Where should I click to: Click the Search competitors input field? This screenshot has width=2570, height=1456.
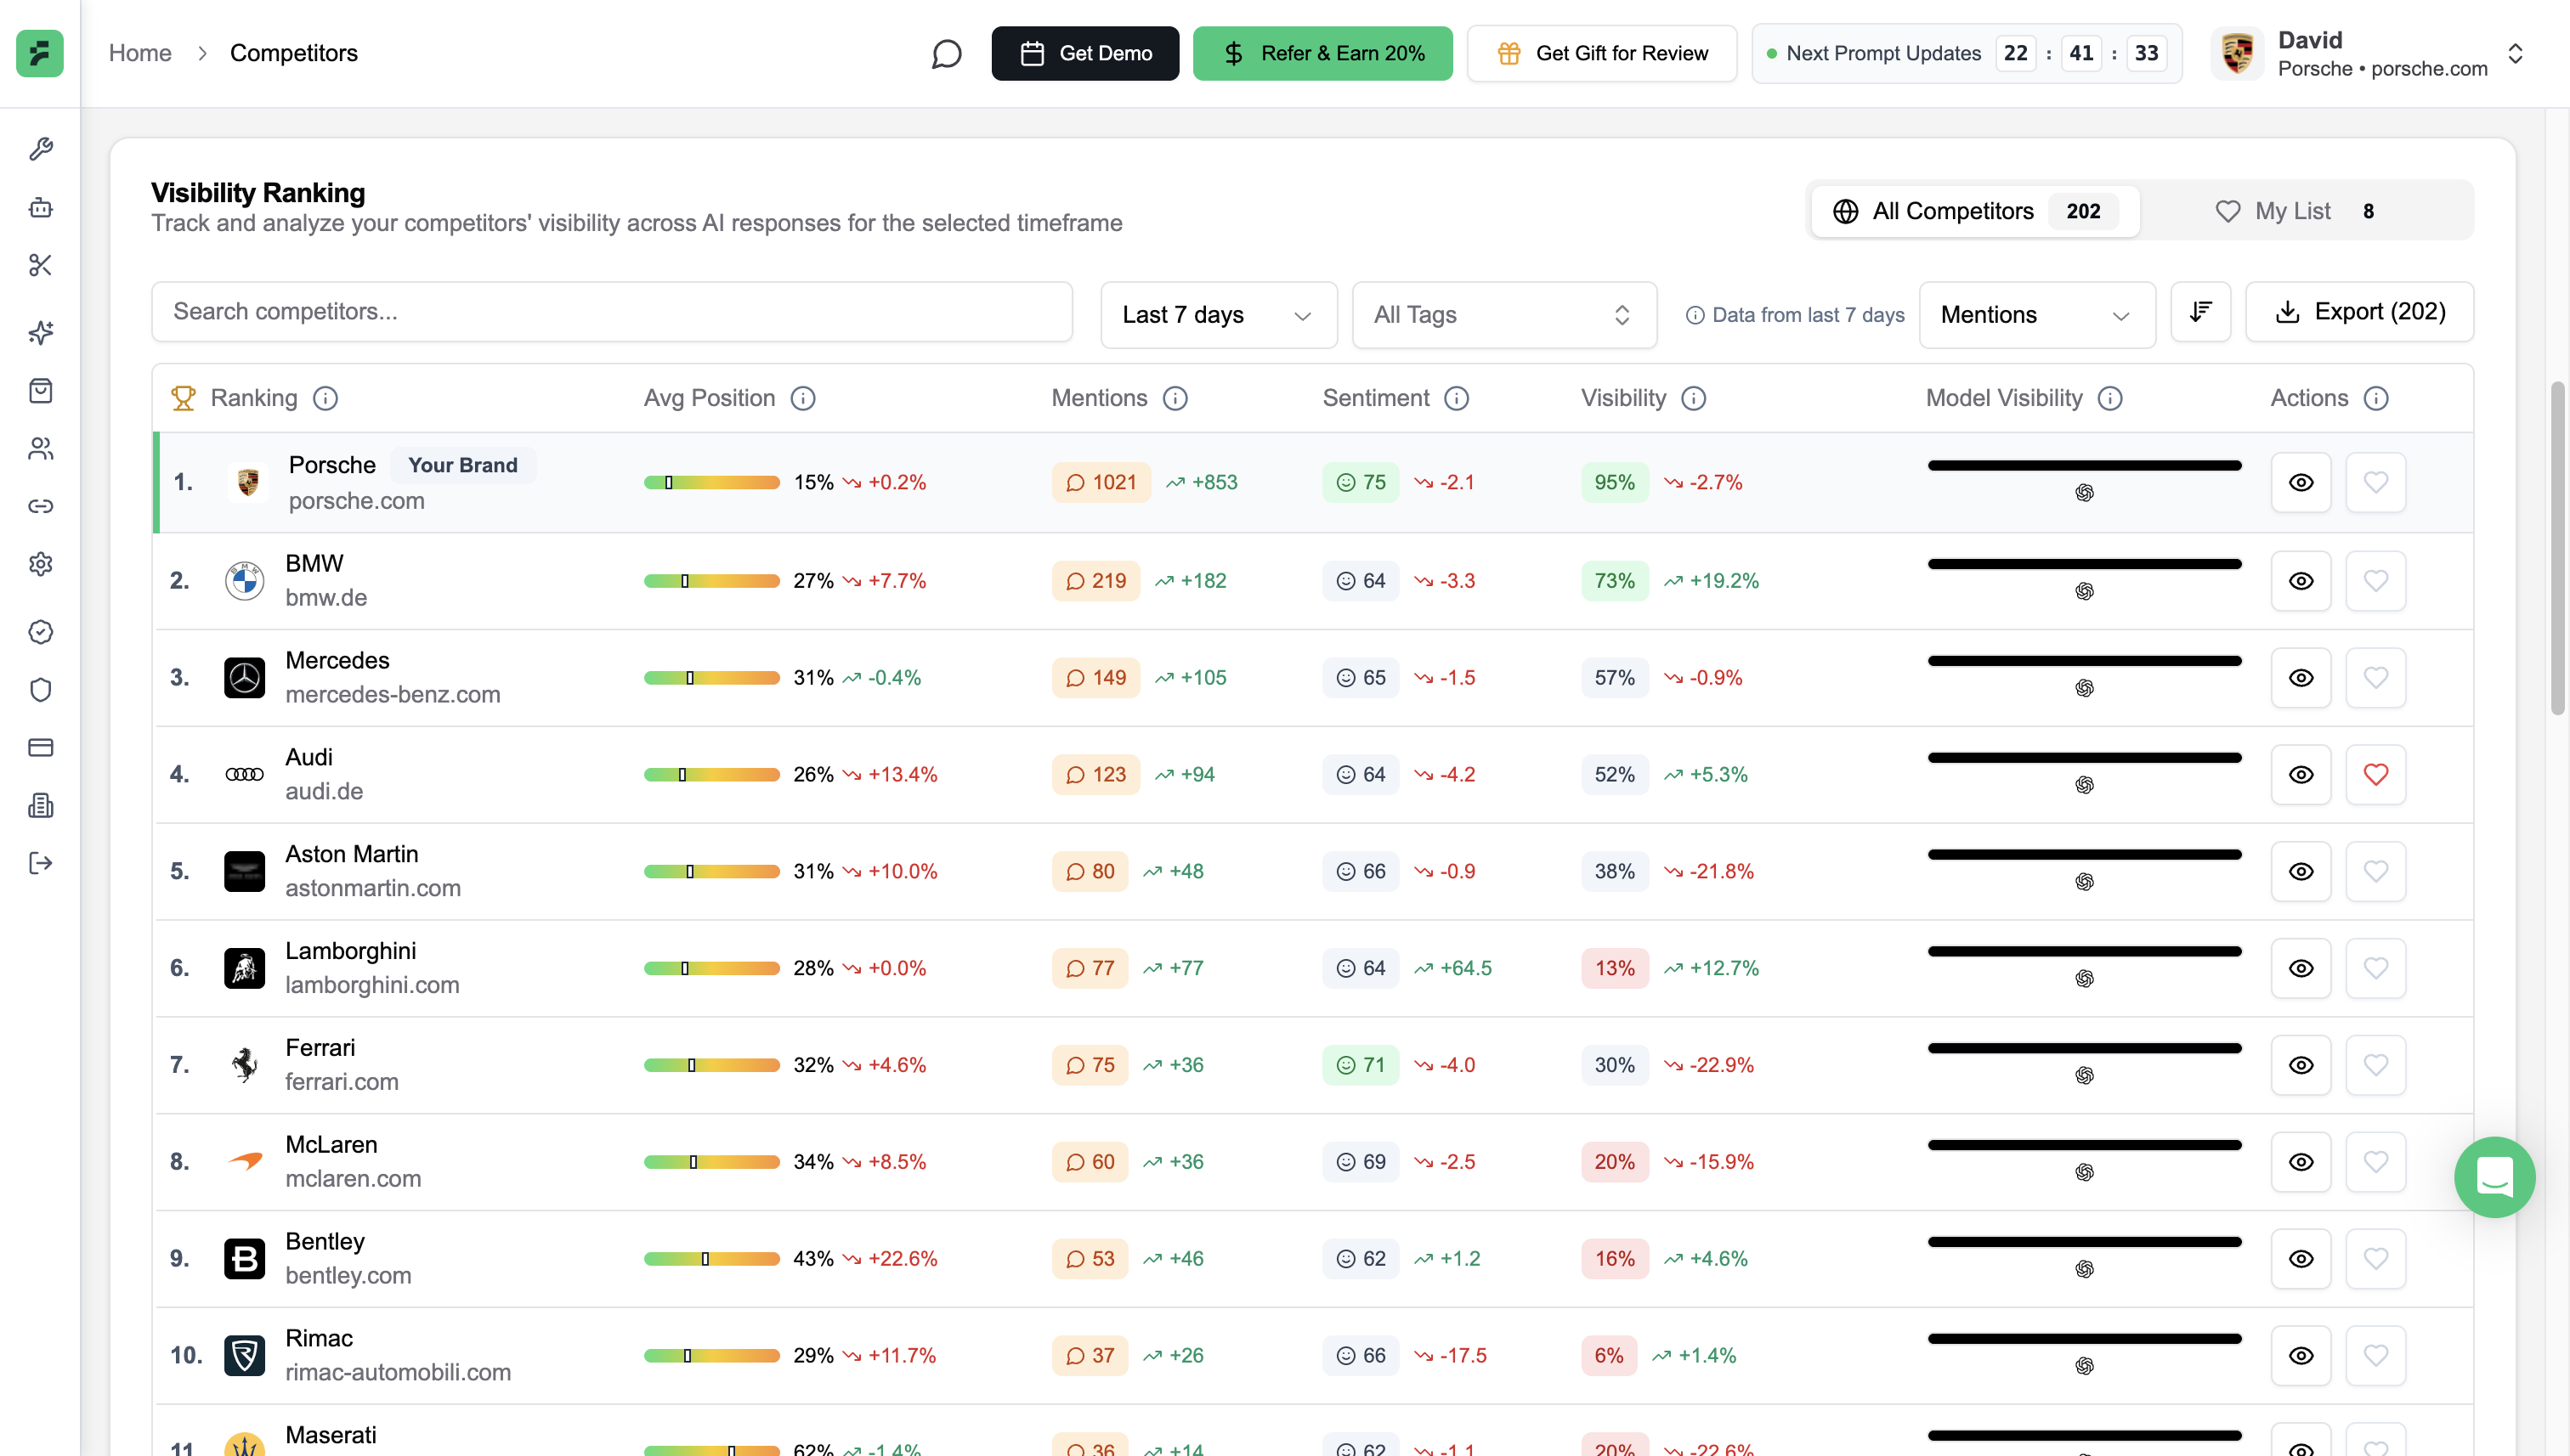611,312
